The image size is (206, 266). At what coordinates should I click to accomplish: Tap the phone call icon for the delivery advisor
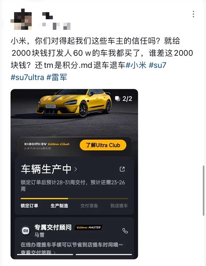(125, 231)
